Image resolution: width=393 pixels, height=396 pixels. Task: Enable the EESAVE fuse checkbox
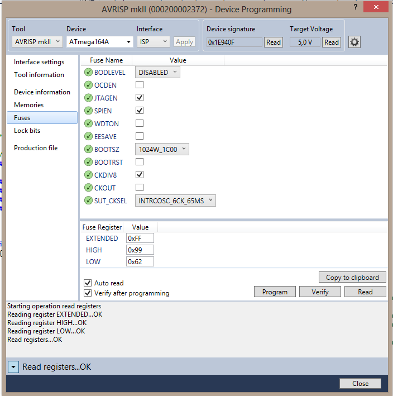point(140,136)
